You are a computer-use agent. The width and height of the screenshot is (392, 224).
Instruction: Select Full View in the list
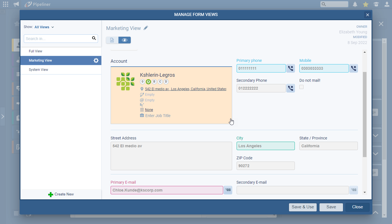pos(36,51)
